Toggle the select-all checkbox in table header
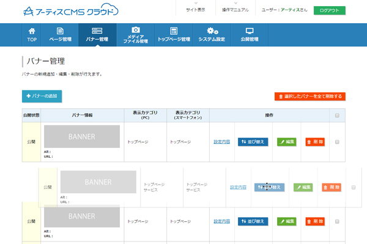Viewport: 367px width, 244px height. point(337,116)
